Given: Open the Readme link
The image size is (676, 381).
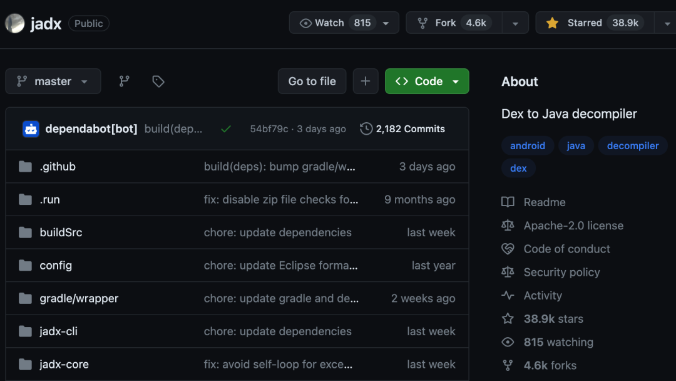Looking at the screenshot, I should 545,202.
